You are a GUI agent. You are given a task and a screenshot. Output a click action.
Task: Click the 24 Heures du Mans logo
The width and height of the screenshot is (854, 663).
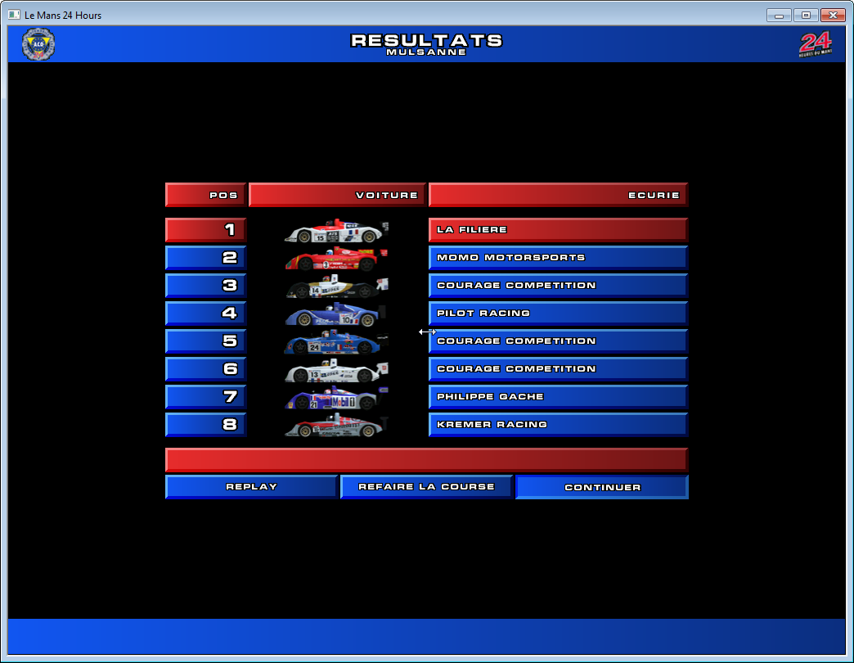pyautogui.click(x=816, y=44)
